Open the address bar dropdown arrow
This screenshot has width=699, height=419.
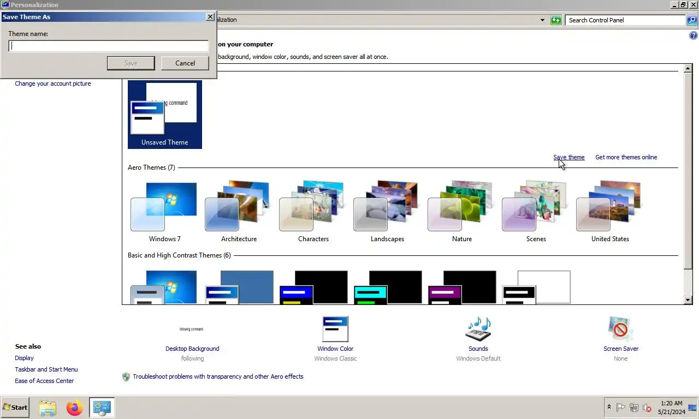coord(542,20)
